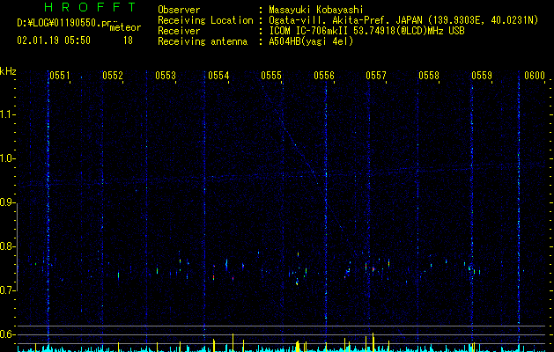Click the kHz axis unit label
Viewport: 554px width, 352px height.
[x=8, y=71]
